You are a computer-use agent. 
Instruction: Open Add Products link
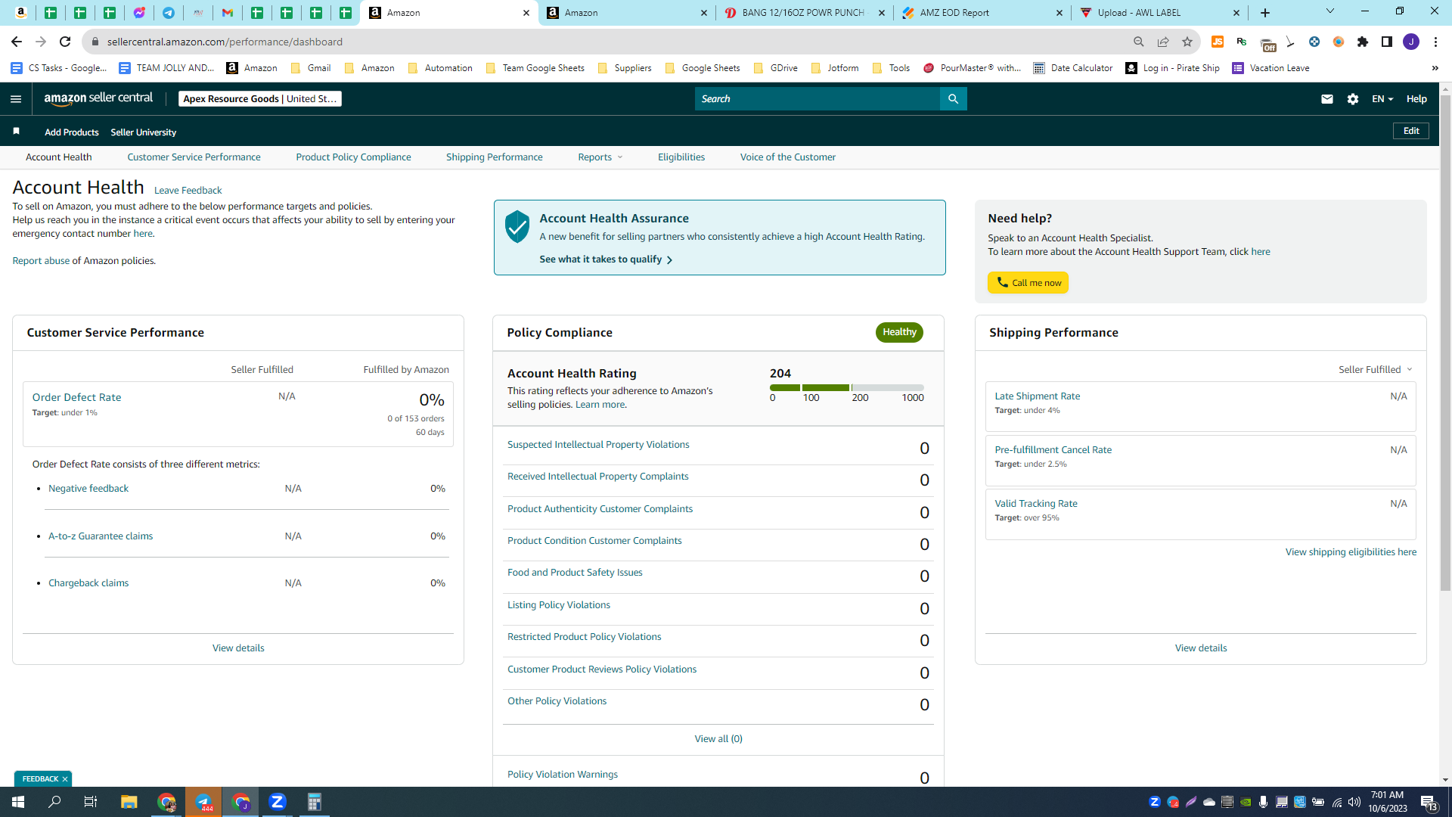pyautogui.click(x=72, y=132)
